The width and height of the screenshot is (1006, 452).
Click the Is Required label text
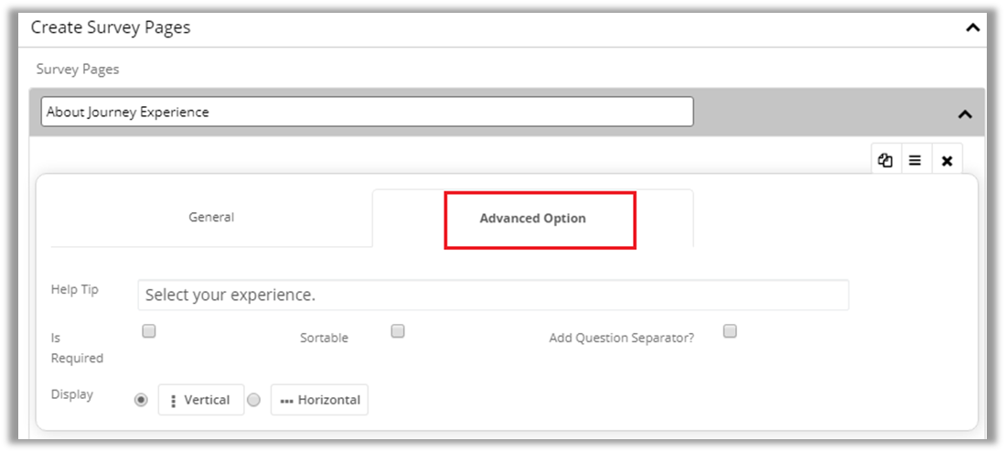pos(77,348)
